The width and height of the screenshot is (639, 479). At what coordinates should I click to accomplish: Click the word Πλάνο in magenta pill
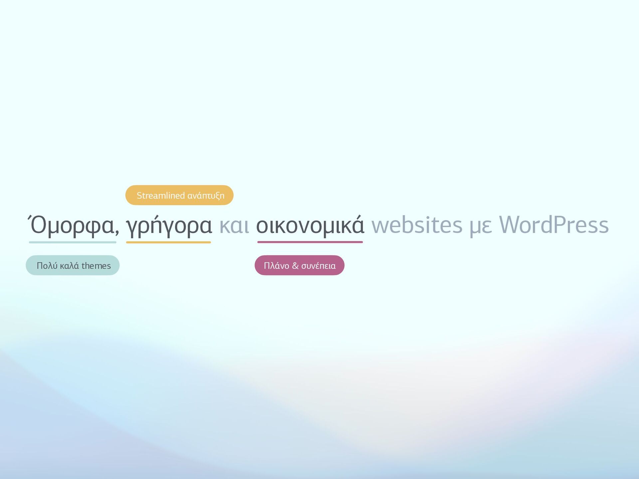pos(276,266)
